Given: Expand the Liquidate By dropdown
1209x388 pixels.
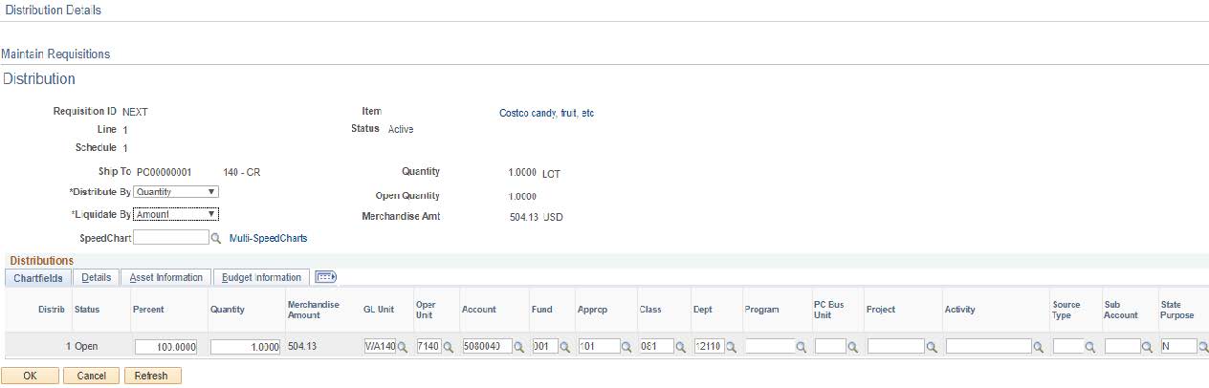Looking at the screenshot, I should pos(176,215).
